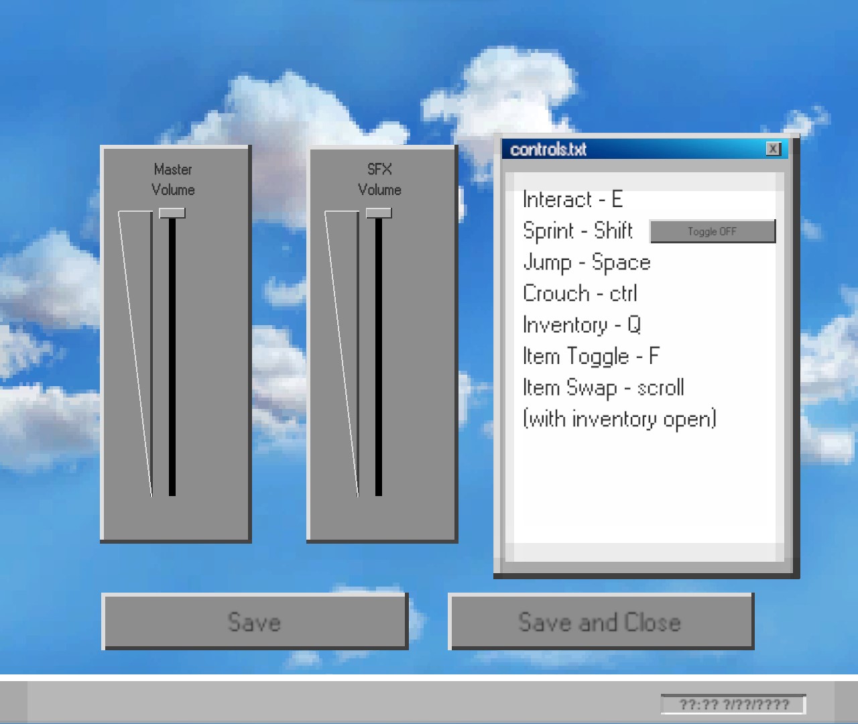Click the SFX Volume slider handle

coord(379,213)
